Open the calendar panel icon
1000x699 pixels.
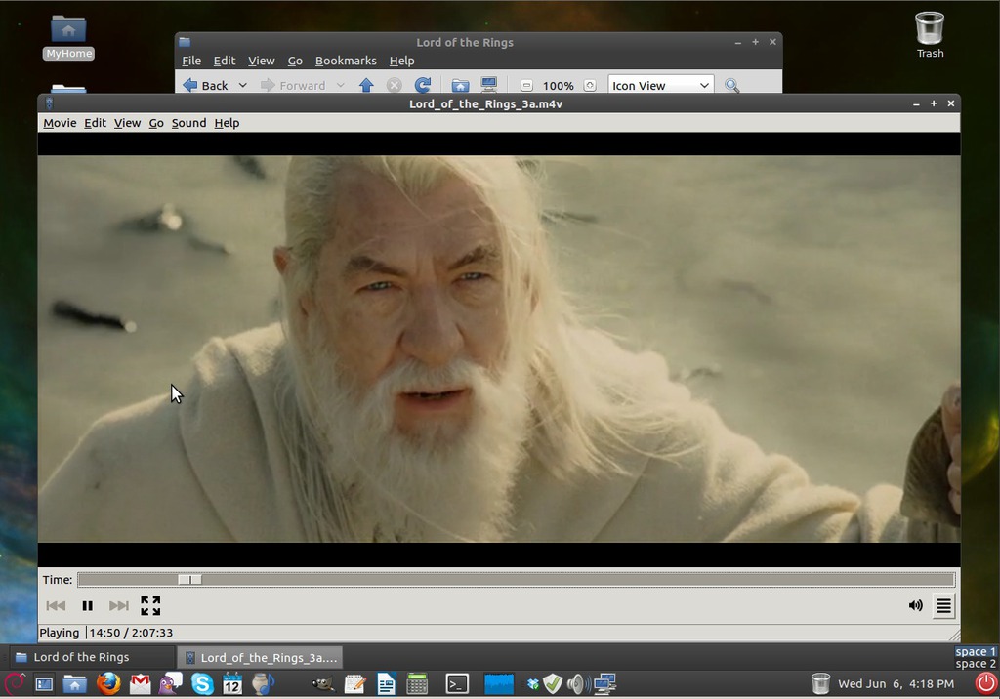(232, 683)
